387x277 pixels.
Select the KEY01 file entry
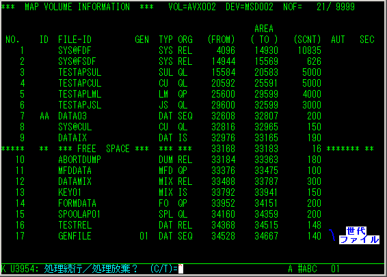70,192
